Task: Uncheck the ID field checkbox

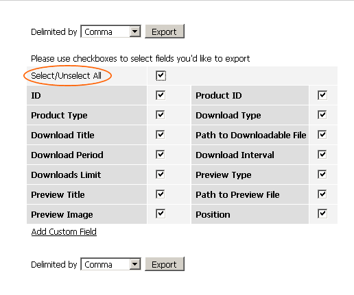Action: click(x=161, y=95)
